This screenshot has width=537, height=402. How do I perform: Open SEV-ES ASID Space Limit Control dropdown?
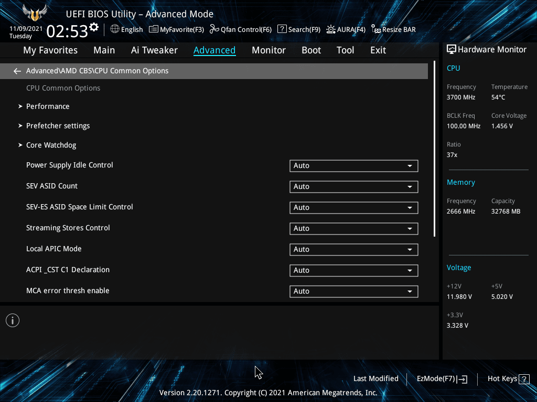[354, 207]
